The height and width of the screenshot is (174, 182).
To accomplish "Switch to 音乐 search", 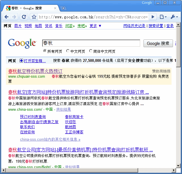I will click(x=59, y=26).
